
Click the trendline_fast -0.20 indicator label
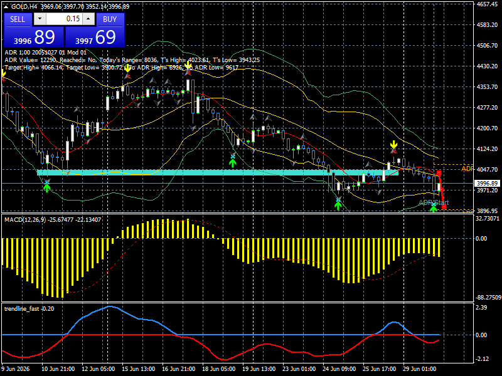coord(29,308)
